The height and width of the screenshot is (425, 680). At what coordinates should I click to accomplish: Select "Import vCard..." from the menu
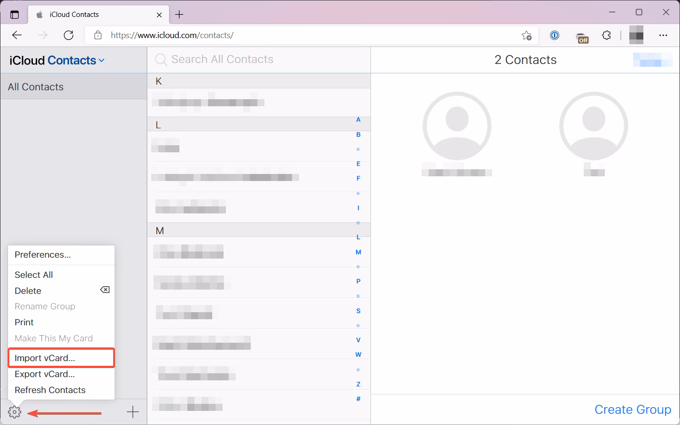pos(44,358)
